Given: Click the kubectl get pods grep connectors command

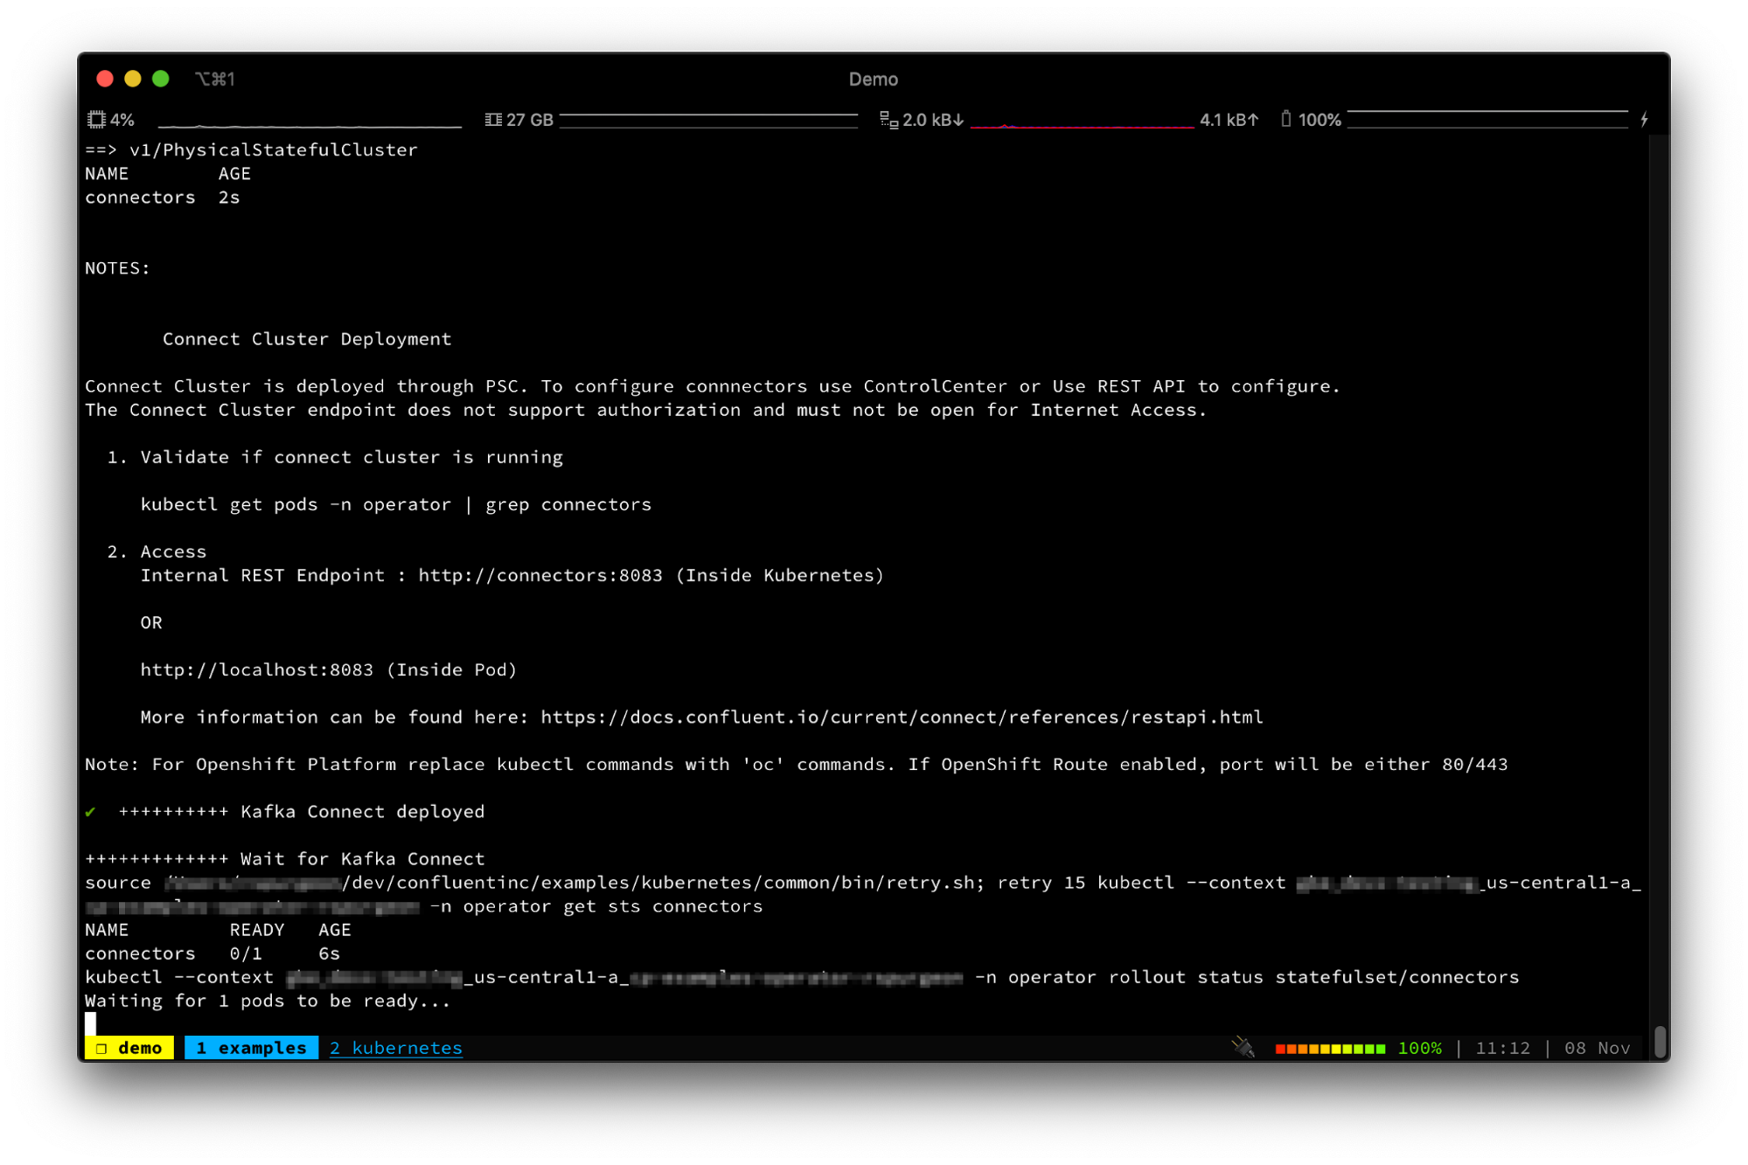Looking at the screenshot, I should coord(396,504).
